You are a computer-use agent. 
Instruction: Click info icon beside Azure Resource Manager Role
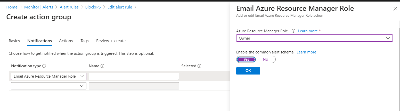[x=293, y=31]
